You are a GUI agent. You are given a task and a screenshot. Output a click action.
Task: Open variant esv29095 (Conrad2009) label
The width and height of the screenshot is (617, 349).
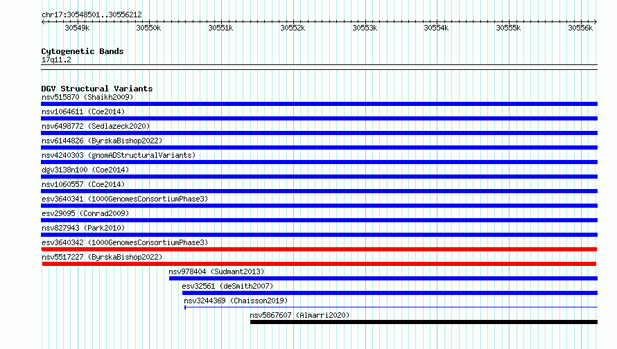tap(85, 213)
